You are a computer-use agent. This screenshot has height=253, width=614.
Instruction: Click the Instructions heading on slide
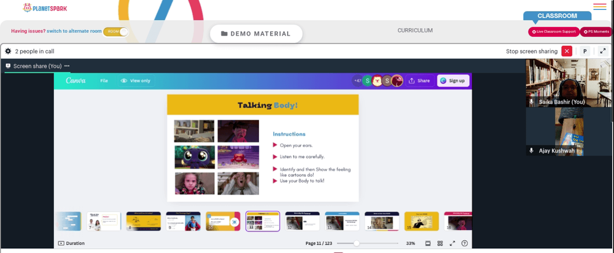[x=289, y=134]
